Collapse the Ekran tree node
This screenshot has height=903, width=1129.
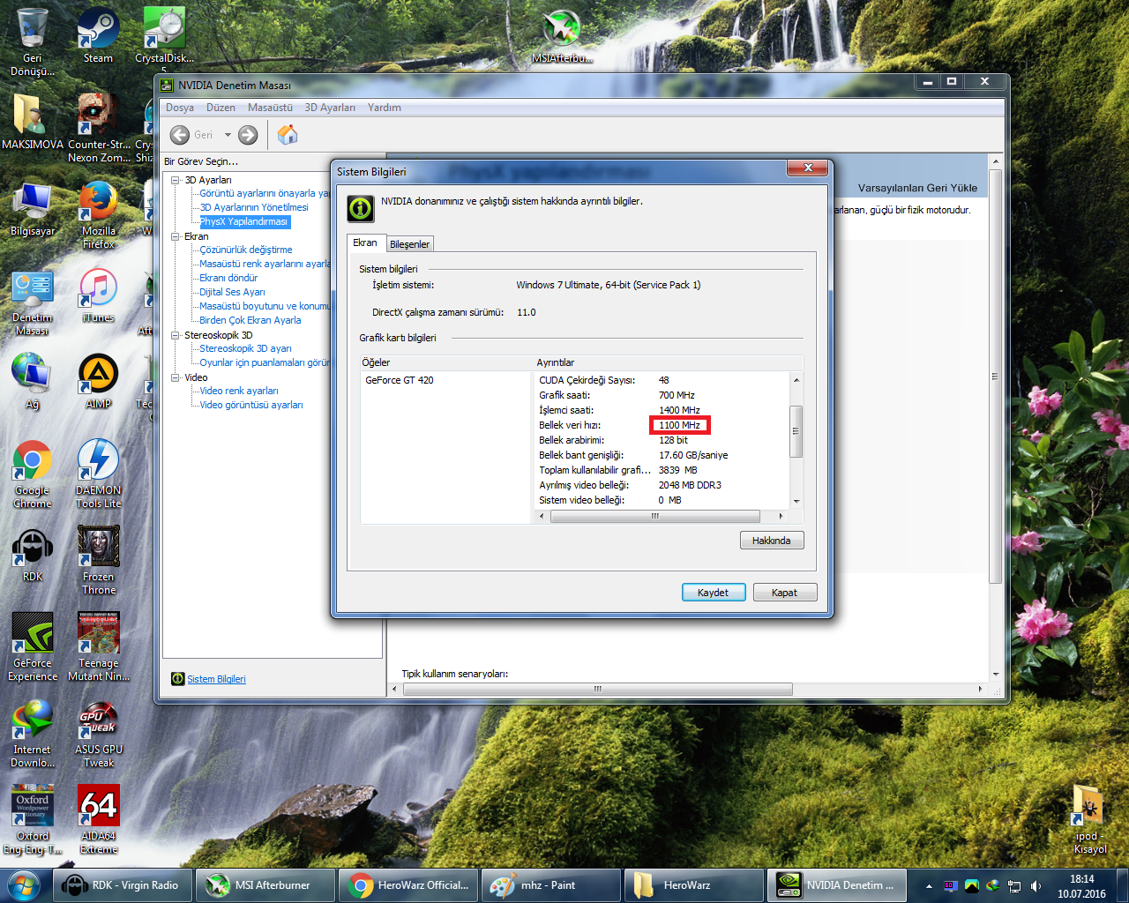click(176, 236)
